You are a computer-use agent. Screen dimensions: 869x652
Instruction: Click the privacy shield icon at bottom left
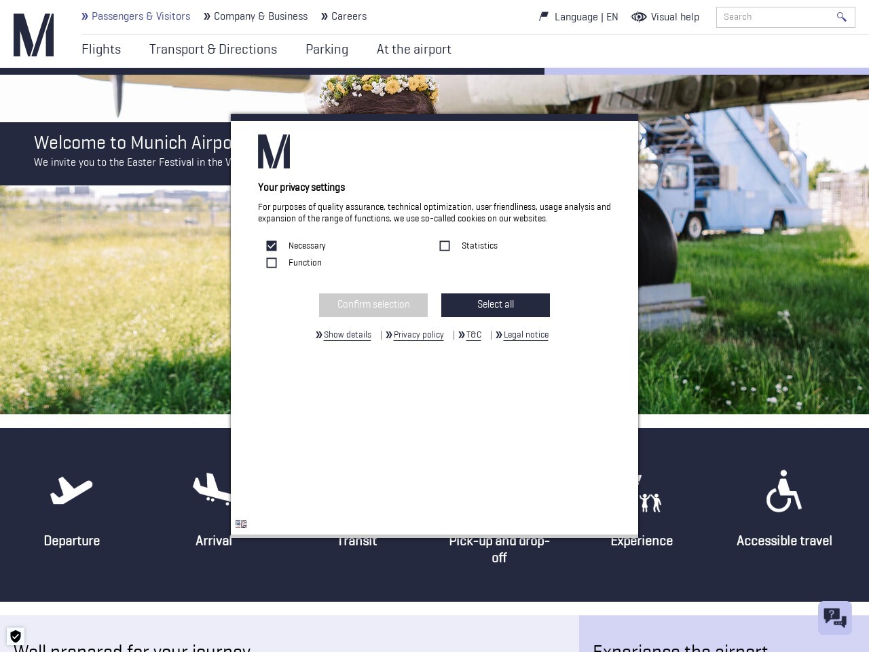point(16,636)
